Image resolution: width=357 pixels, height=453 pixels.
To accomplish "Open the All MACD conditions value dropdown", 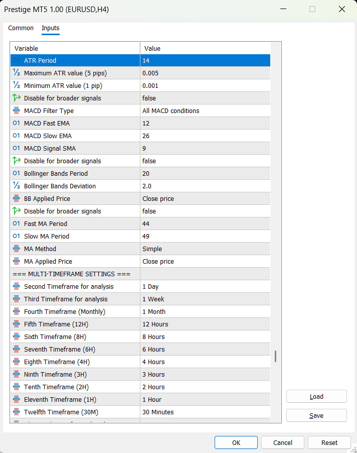I will point(205,110).
